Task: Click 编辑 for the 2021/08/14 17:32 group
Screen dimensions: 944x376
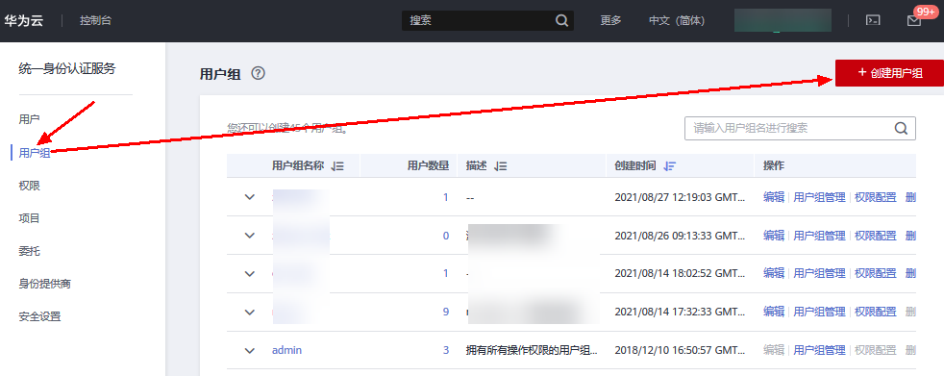Action: point(774,312)
